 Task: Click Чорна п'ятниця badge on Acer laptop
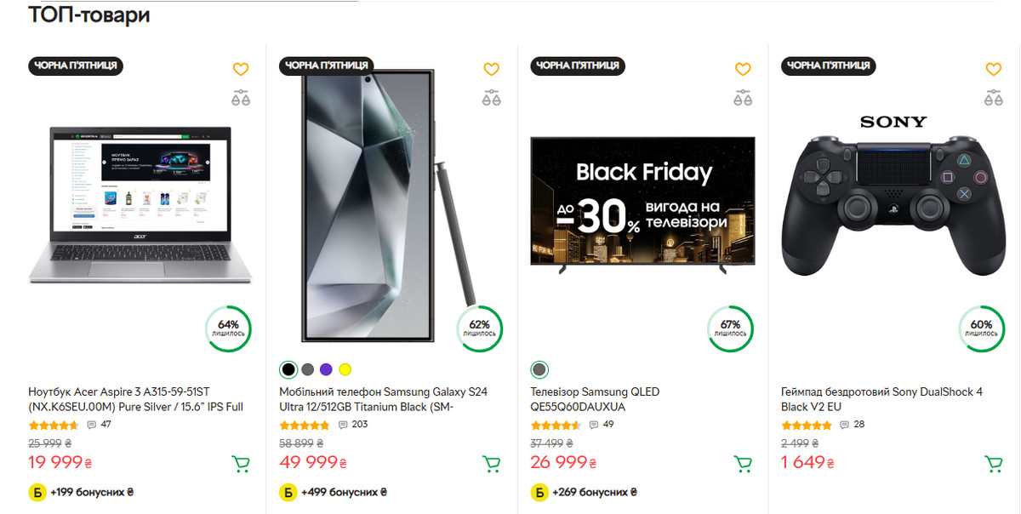pyautogui.click(x=77, y=66)
